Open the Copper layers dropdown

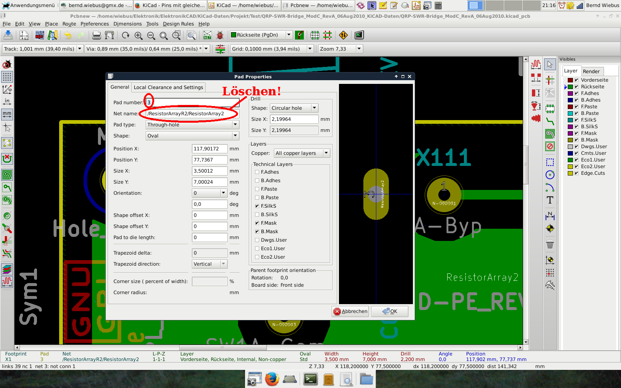click(302, 153)
